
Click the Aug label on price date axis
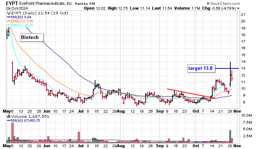tap(121, 111)
